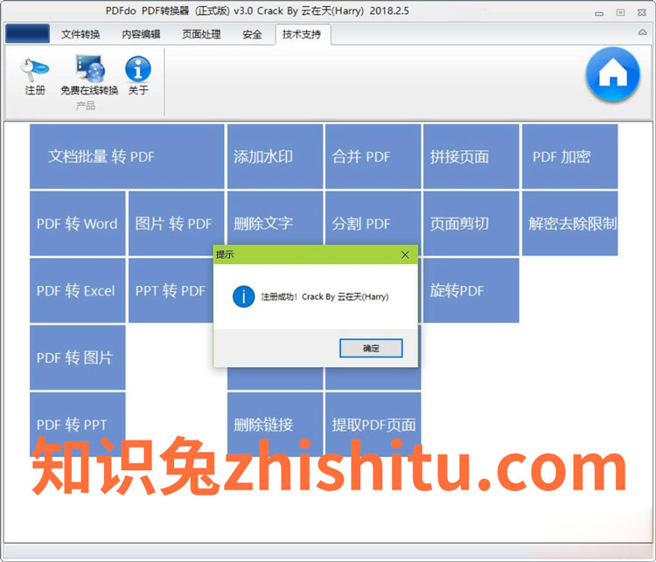Open the 合并 PDF tile
The width and height of the screenshot is (656, 562).
(x=373, y=156)
